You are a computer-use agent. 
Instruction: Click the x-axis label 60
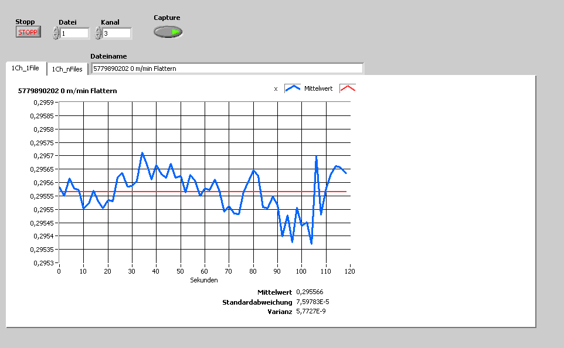(x=204, y=271)
